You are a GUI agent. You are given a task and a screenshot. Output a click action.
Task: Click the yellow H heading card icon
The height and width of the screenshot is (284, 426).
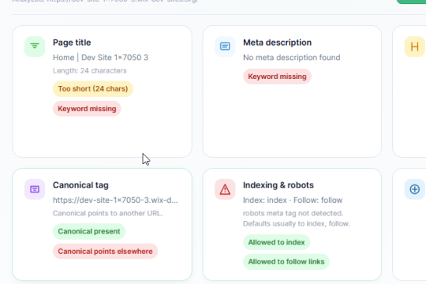click(x=415, y=47)
